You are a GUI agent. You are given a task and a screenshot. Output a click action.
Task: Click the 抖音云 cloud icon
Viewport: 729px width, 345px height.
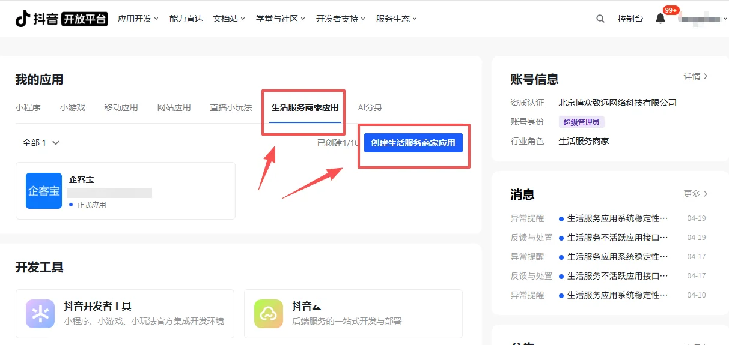coord(268,314)
